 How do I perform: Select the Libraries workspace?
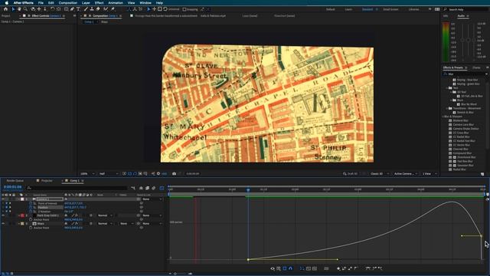(x=413, y=9)
